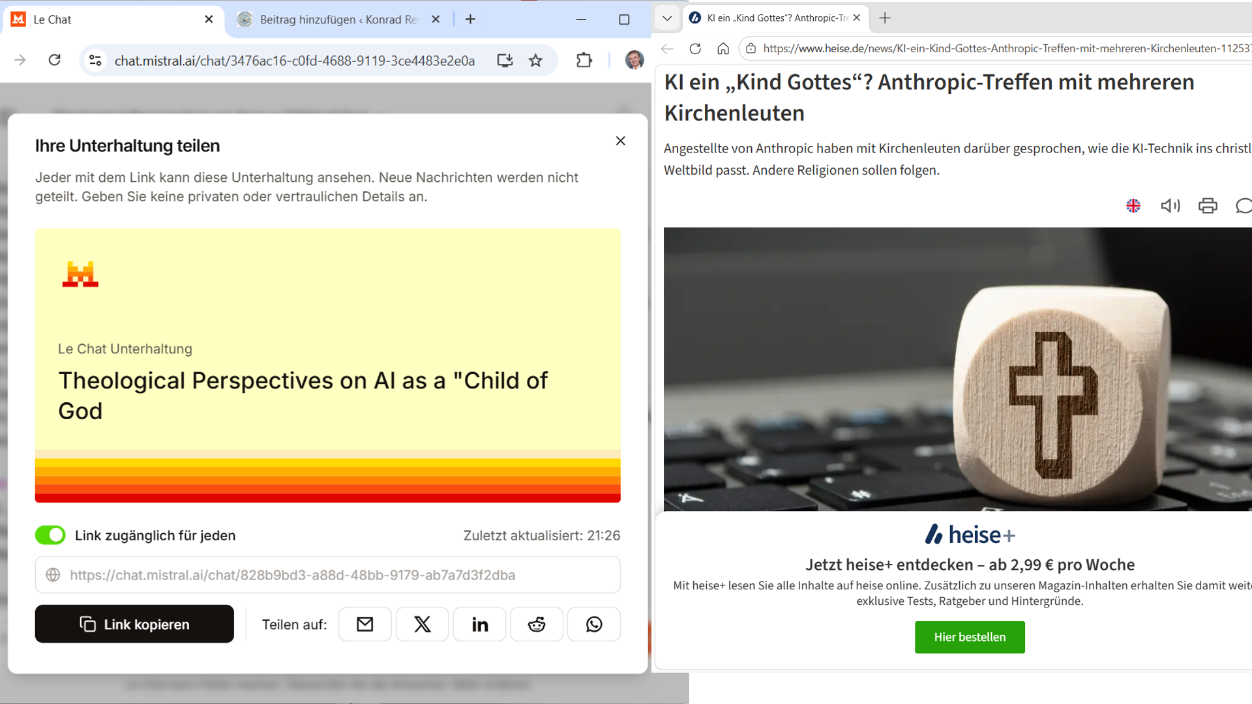This screenshot has height=704, width=1252.
Task: Share conversation on LinkedIn
Action: point(480,624)
